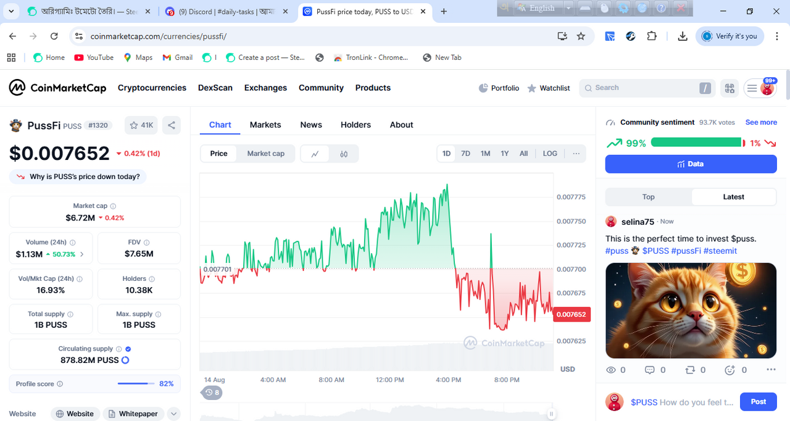Switch to the News tab
The width and height of the screenshot is (790, 421).
coord(311,125)
